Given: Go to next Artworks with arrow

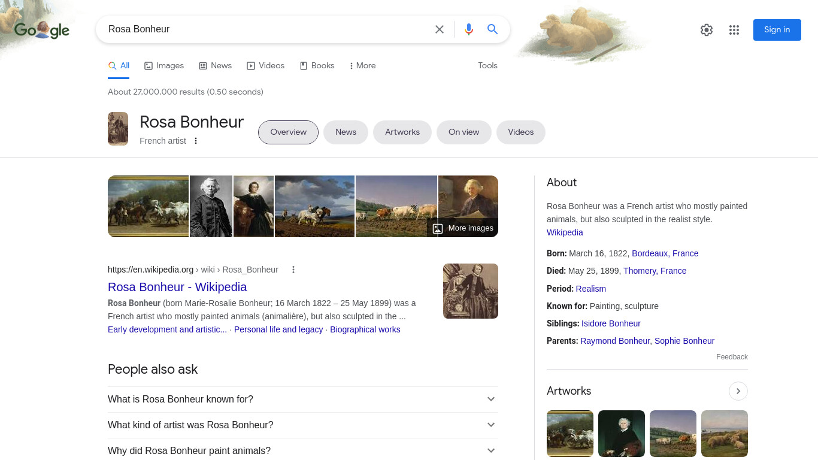Looking at the screenshot, I should pos(738,391).
